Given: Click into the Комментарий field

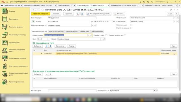Looking at the screenshot, I should point(72,91).
